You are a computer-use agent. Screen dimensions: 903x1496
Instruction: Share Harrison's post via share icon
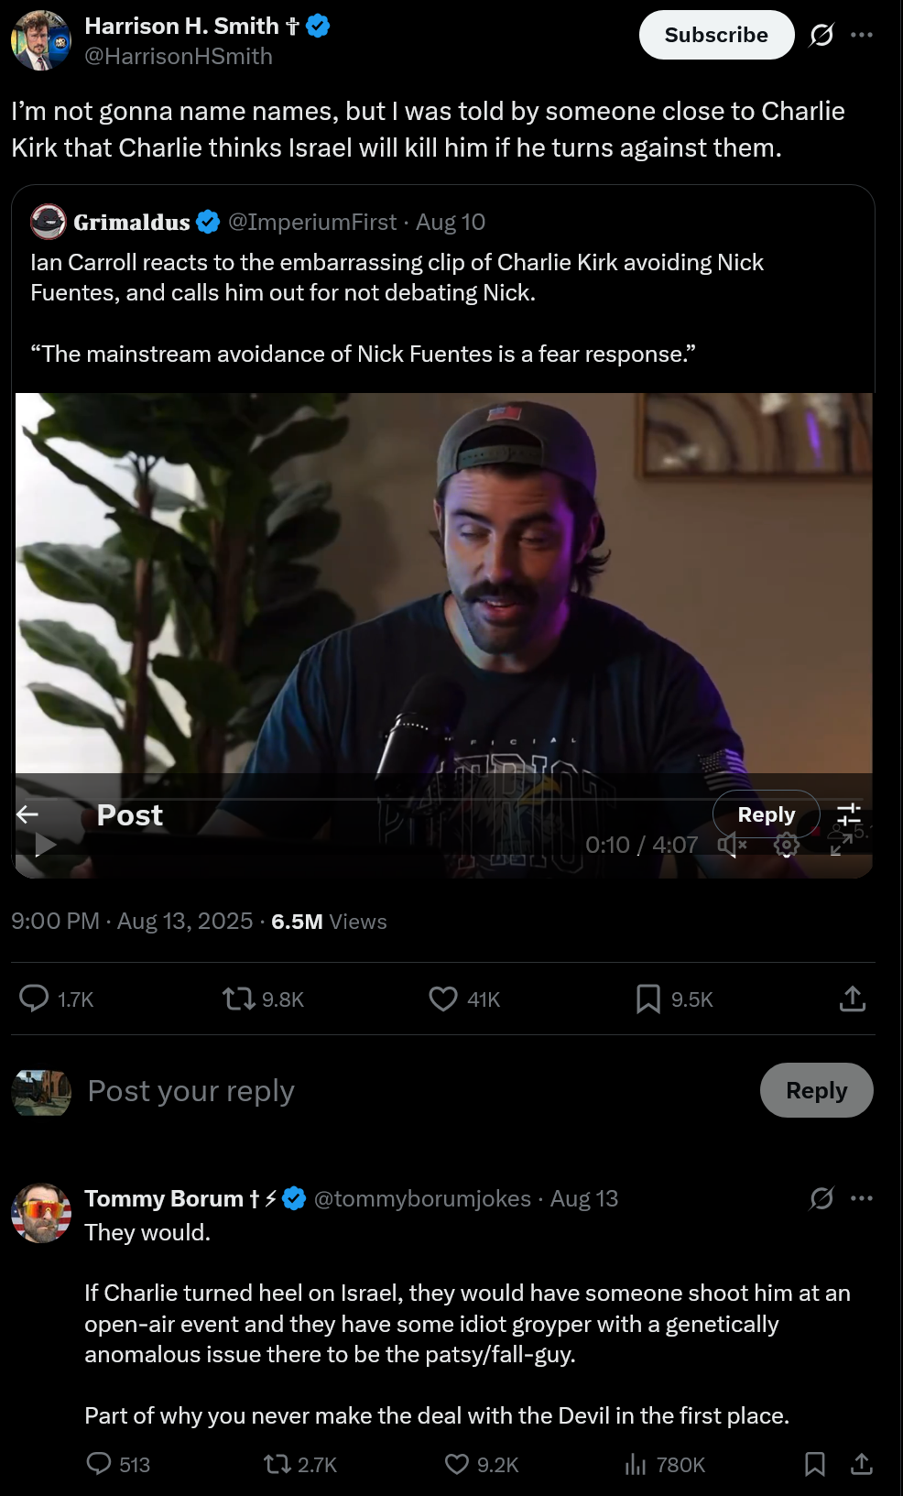[853, 999]
